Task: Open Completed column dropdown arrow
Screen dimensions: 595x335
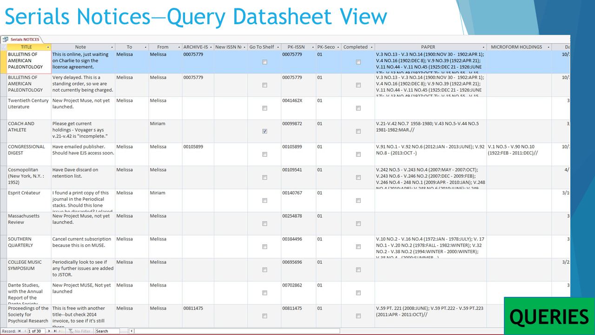Action: coord(371,47)
